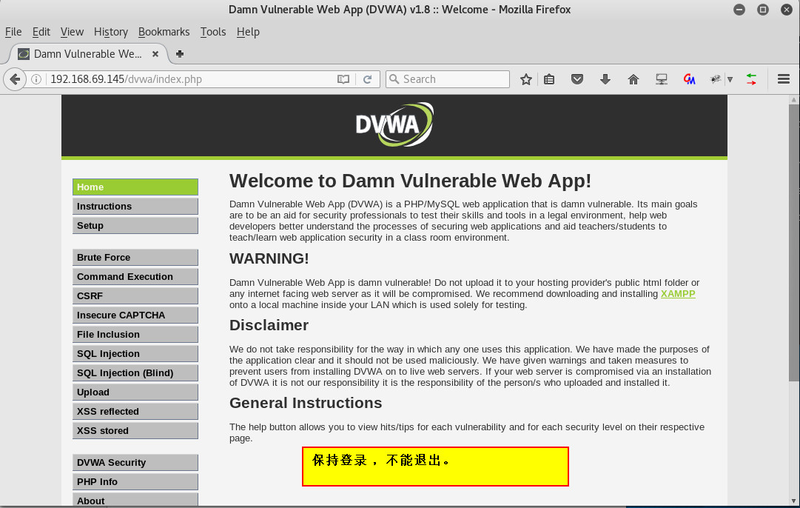800x508 pixels.
Task: Follow the XAMPP hyperlink
Action: (678, 293)
